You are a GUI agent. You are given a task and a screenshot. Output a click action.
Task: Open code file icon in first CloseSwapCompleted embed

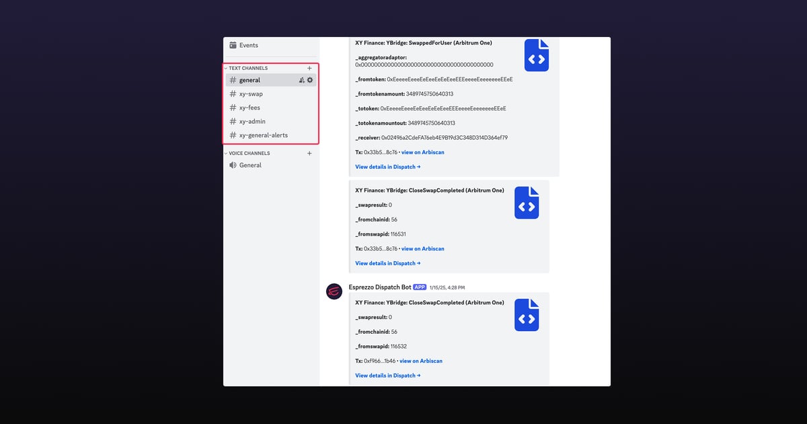(527, 203)
